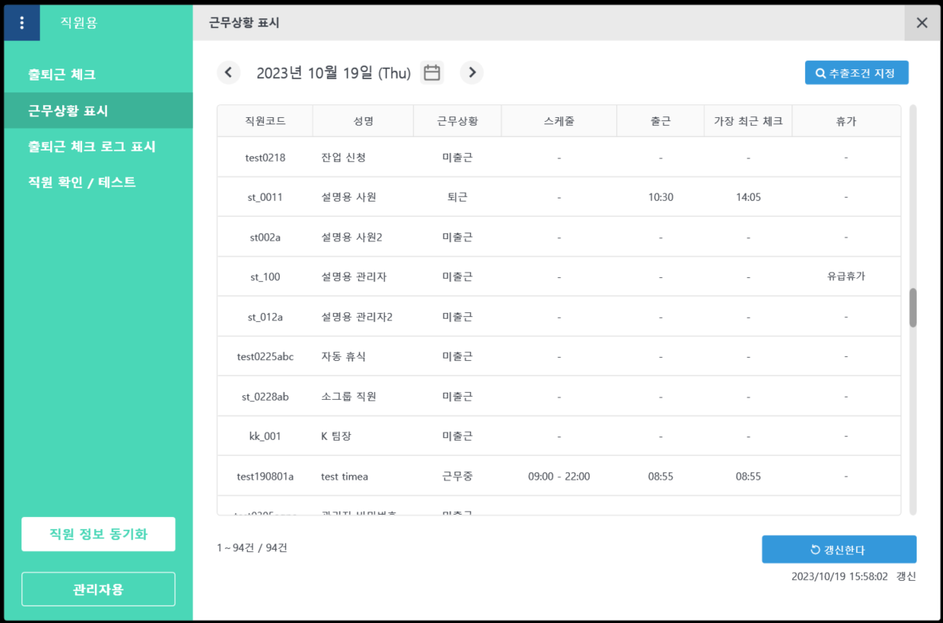
Task: Click the 직원코드 column header
Action: point(265,121)
